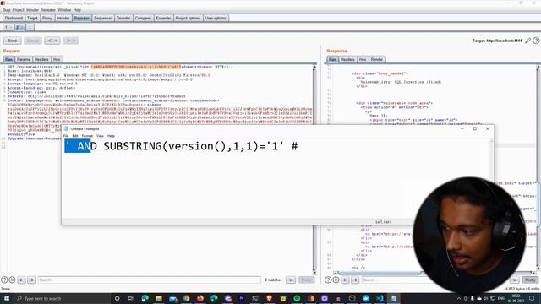Open Notepad Format menu
The image size is (541, 304).
click(x=87, y=136)
